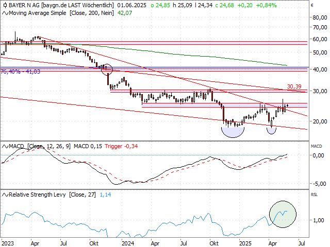
Task: Click the MACD axis -5,00 label
Action: click(319, 184)
